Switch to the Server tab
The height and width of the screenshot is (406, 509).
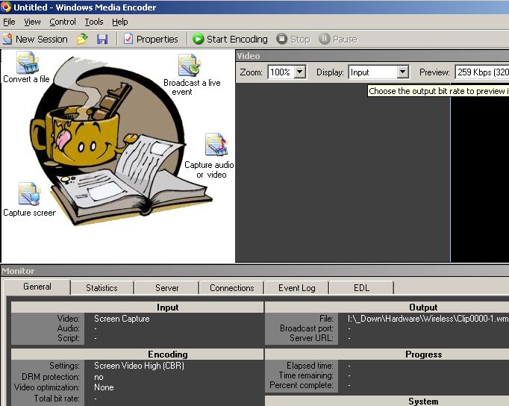coord(167,288)
